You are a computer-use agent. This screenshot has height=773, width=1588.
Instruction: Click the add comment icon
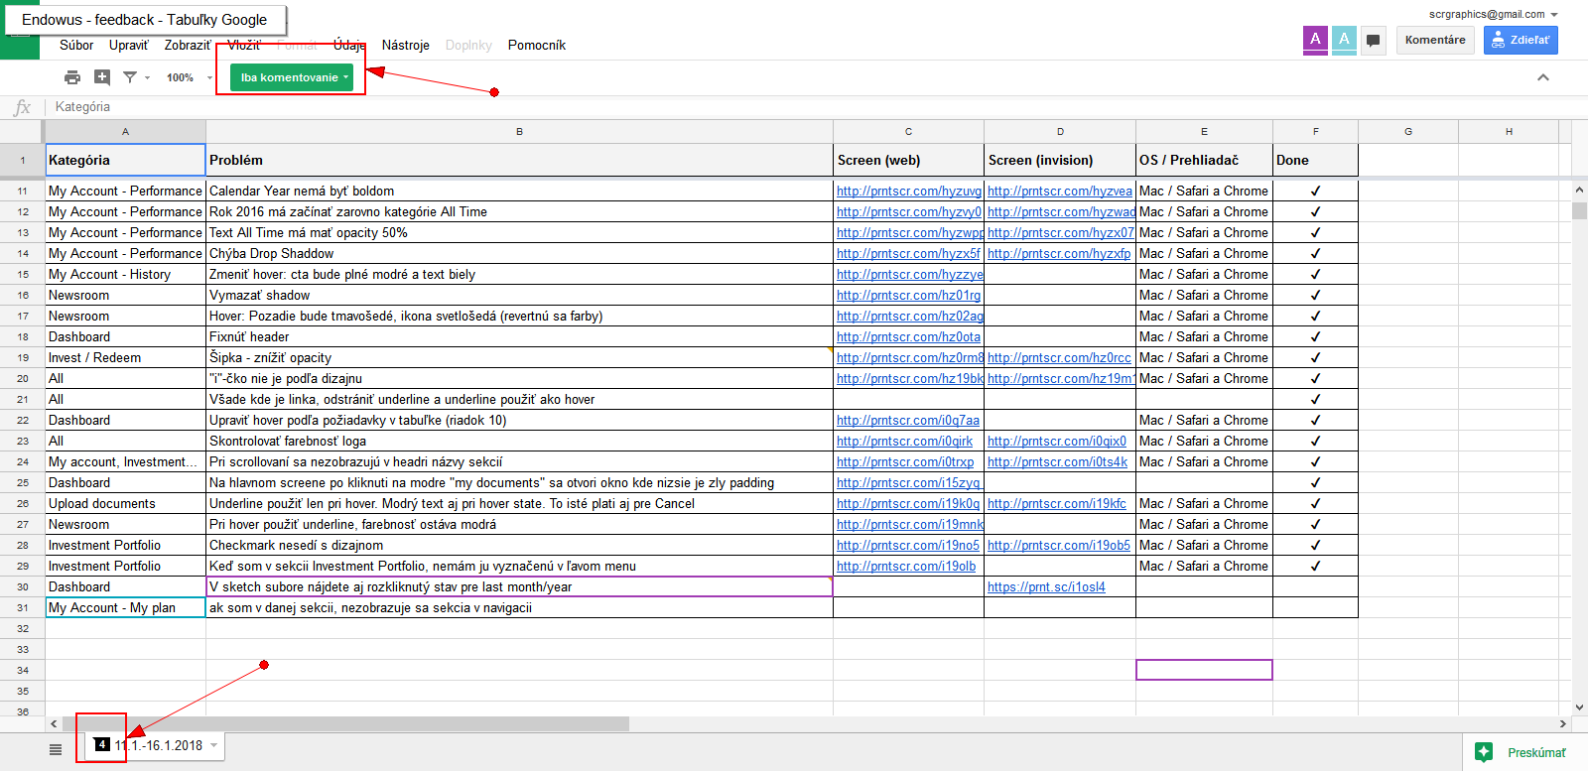(102, 77)
